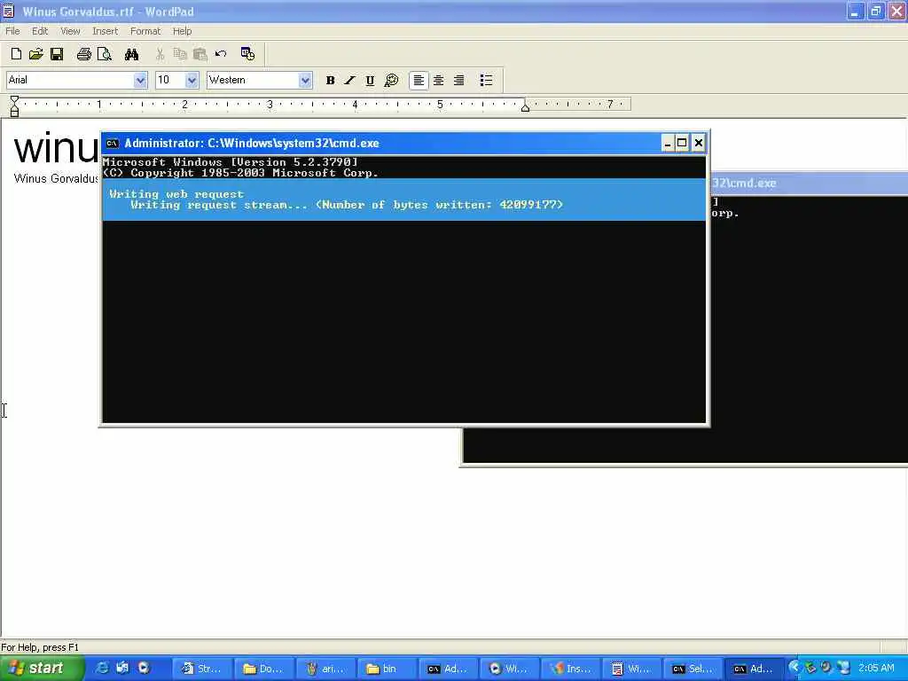Click the WordPad document icon in title bar
908x681 pixels.
(x=8, y=11)
